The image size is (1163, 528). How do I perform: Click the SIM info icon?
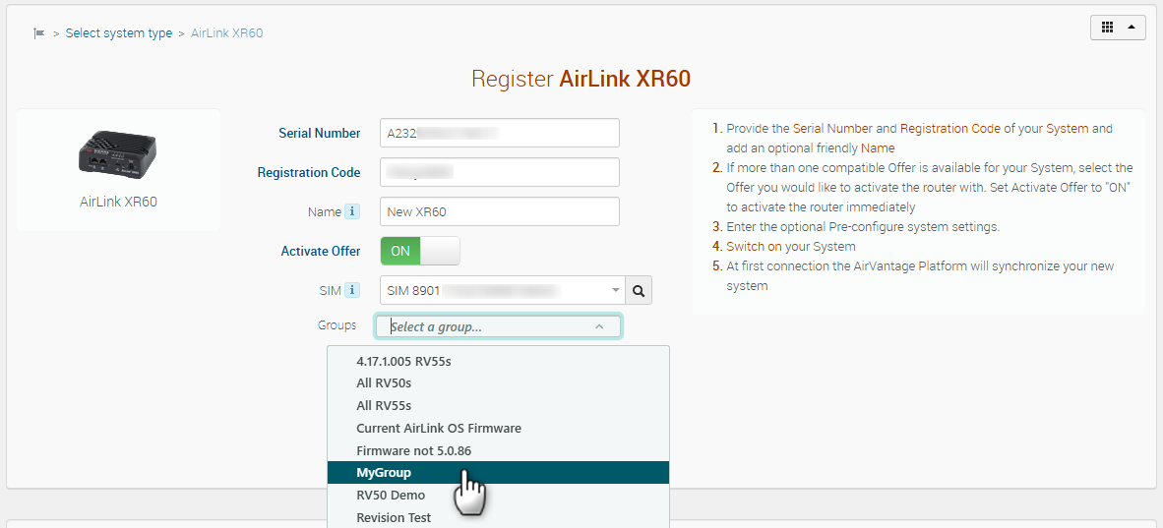[x=352, y=290]
